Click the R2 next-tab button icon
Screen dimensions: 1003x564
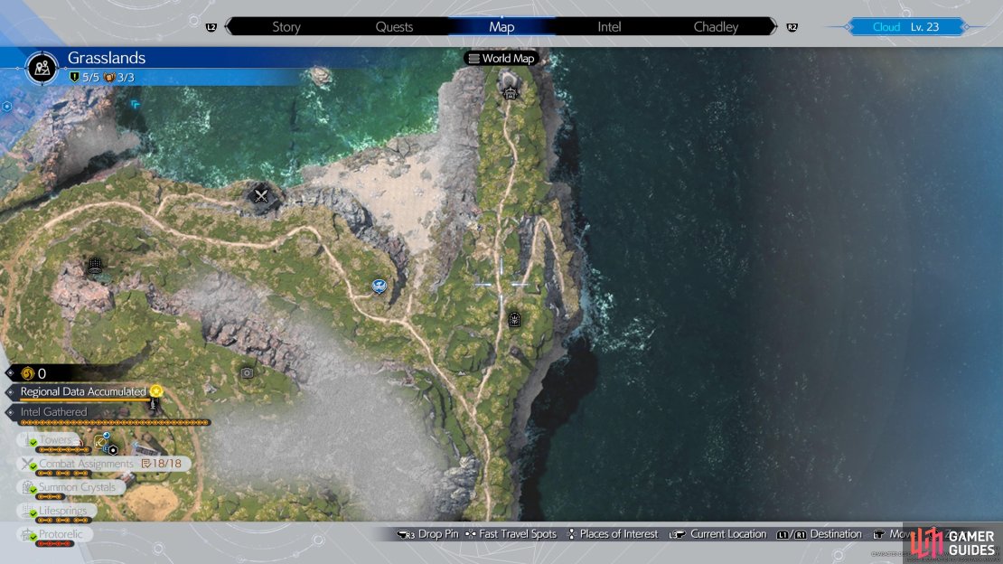[x=792, y=27]
